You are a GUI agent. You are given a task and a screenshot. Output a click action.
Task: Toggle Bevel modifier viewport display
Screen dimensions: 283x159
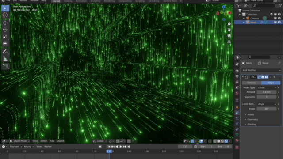[x=263, y=77]
